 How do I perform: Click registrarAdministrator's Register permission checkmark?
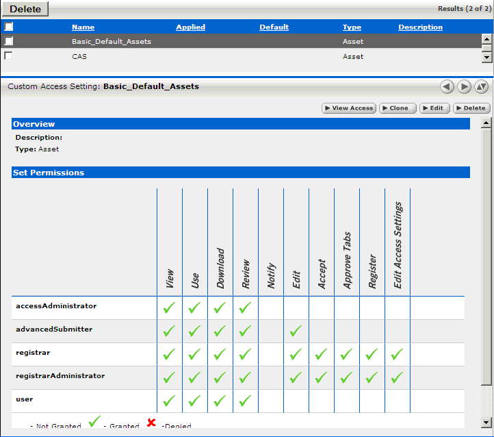(372, 377)
